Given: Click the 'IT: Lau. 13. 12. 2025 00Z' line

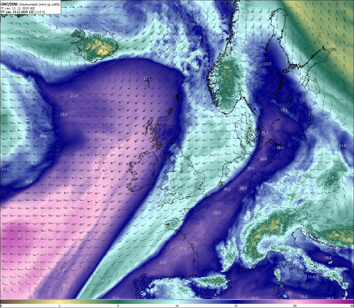Looking at the screenshot, I should [18, 8].
